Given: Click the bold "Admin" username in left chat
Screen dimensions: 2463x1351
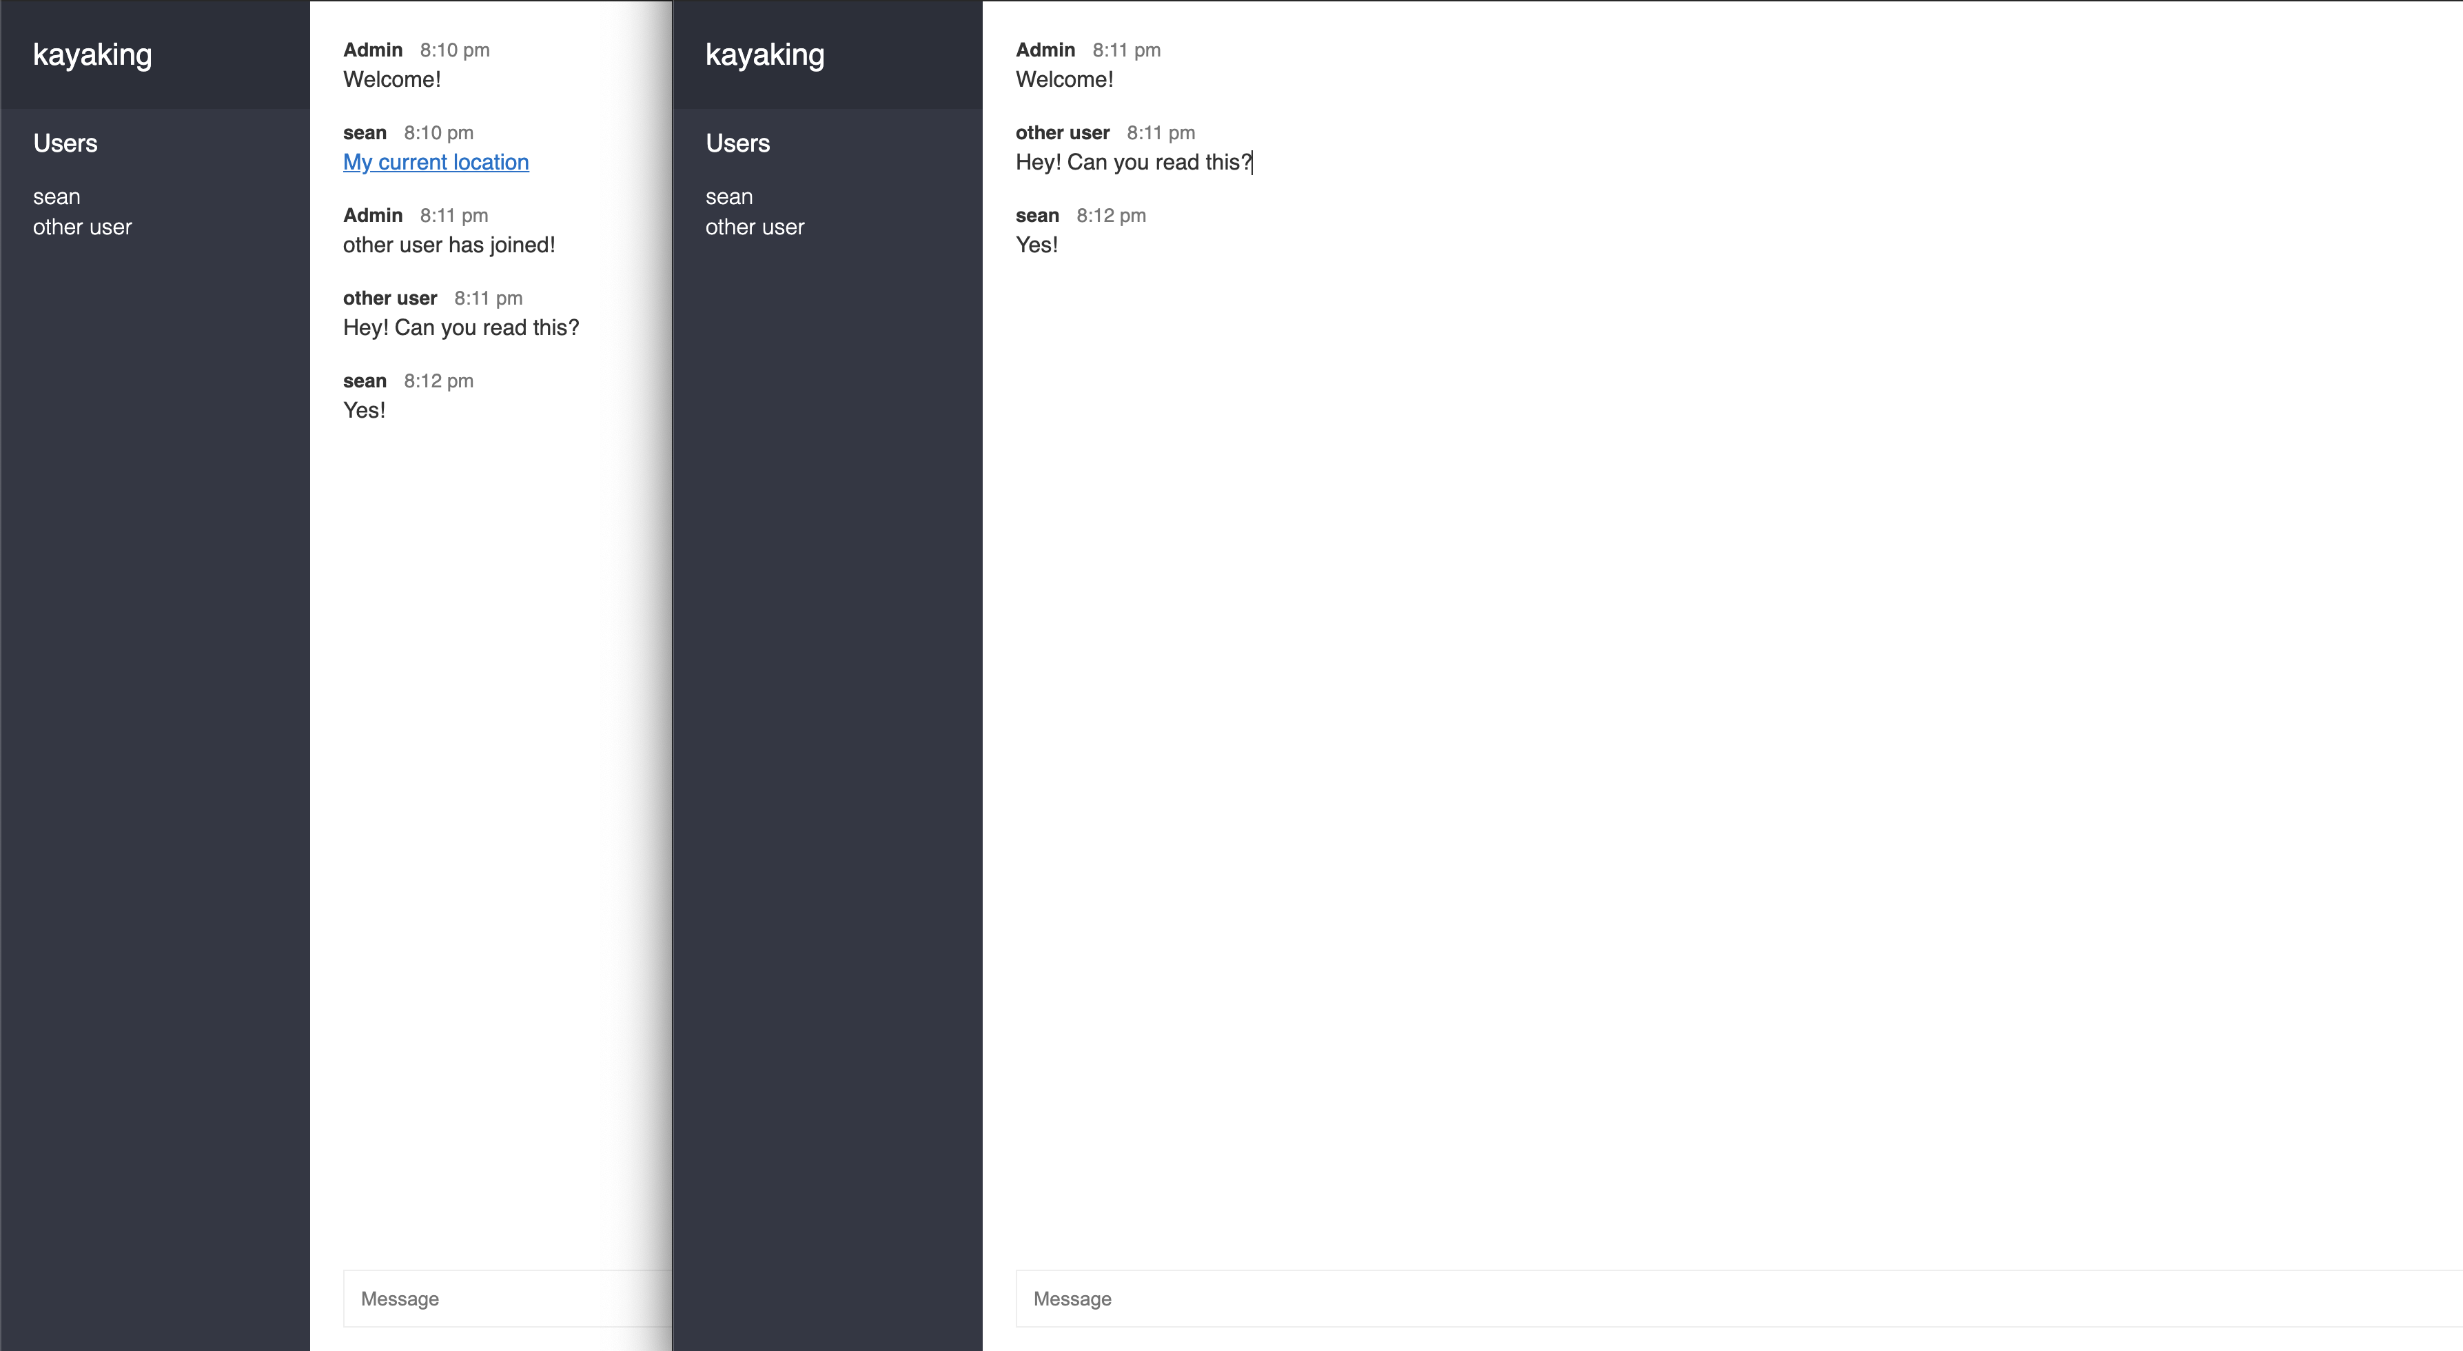Looking at the screenshot, I should [x=373, y=50].
